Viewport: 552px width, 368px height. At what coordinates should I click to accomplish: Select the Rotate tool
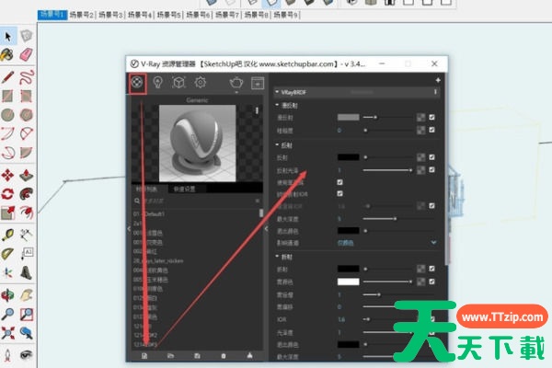[x=7, y=194]
